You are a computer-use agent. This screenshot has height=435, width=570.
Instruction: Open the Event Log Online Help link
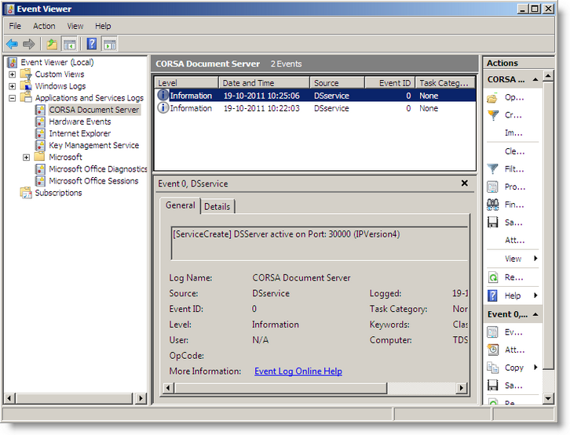(298, 372)
